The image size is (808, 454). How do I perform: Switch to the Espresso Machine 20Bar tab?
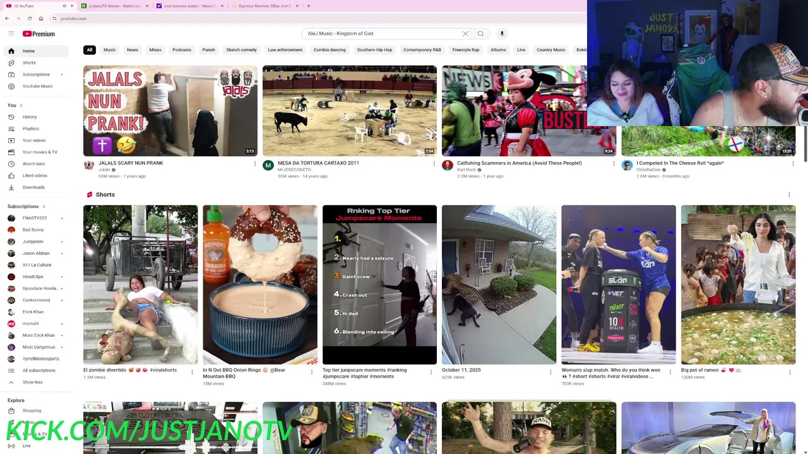coord(264,6)
